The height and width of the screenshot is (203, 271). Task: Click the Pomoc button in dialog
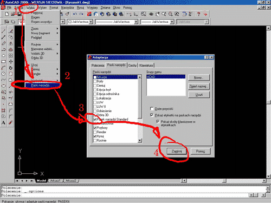[201, 151]
